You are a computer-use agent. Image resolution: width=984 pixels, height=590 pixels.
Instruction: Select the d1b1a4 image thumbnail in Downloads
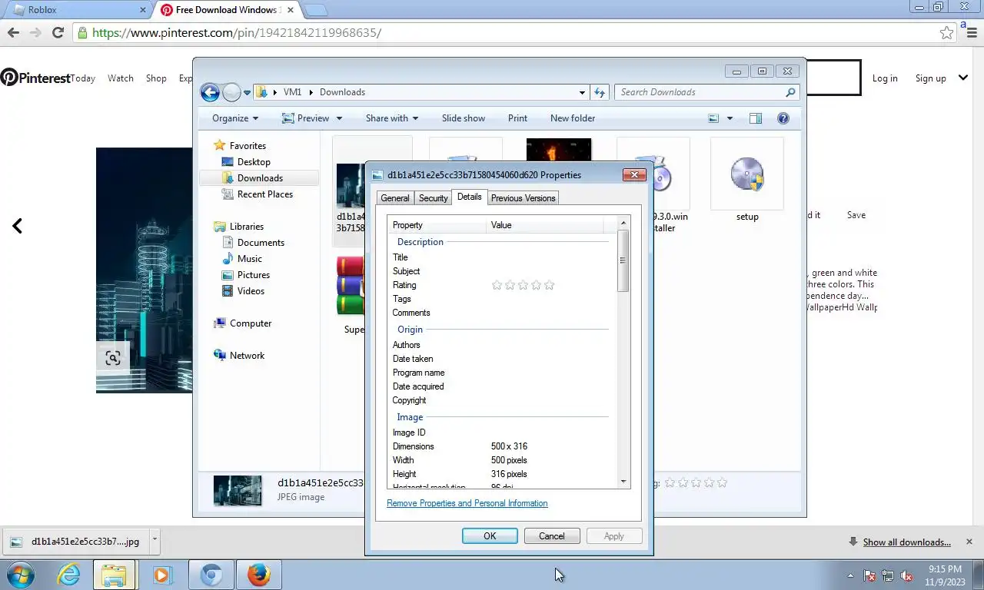[x=351, y=185]
